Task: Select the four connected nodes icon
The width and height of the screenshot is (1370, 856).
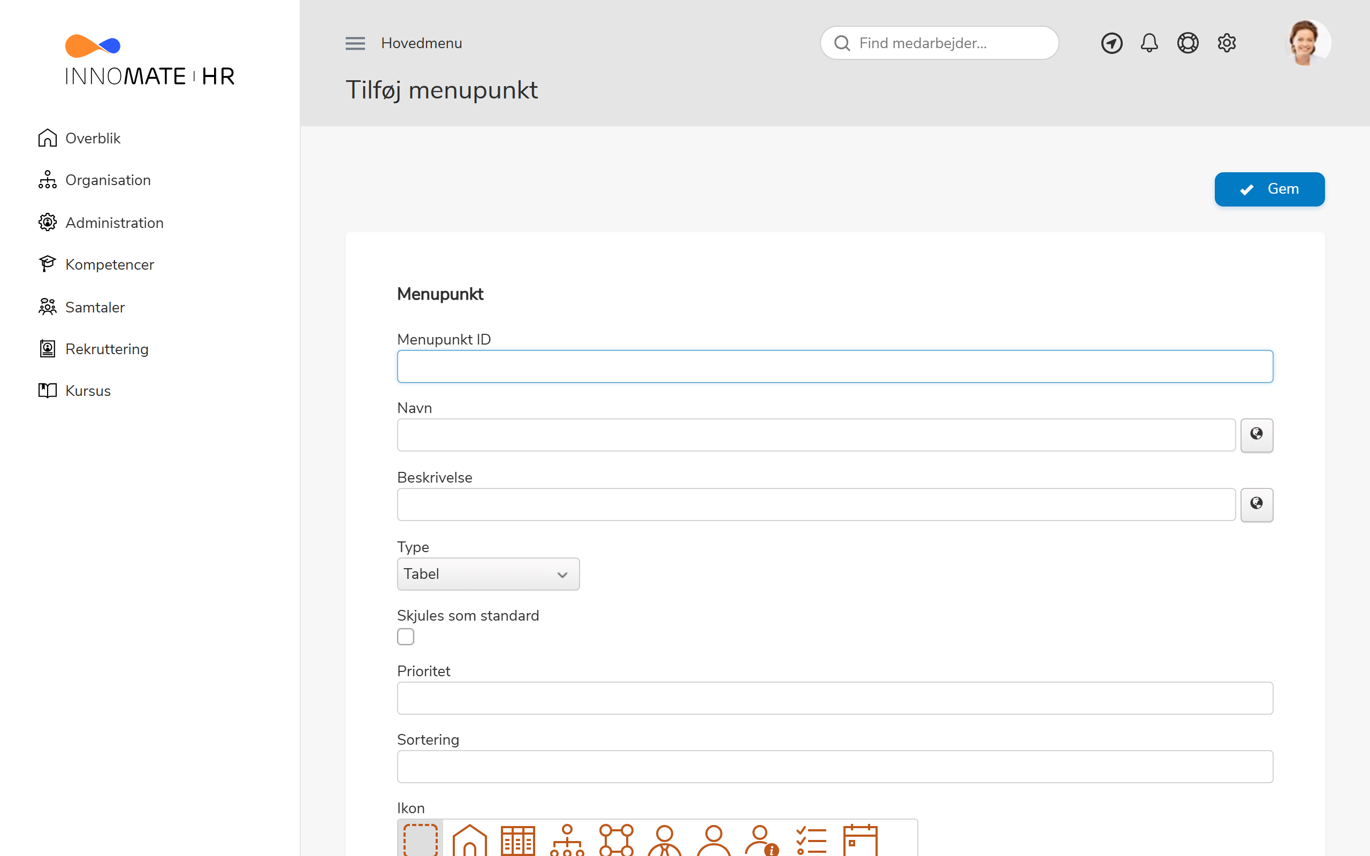Action: (x=616, y=840)
